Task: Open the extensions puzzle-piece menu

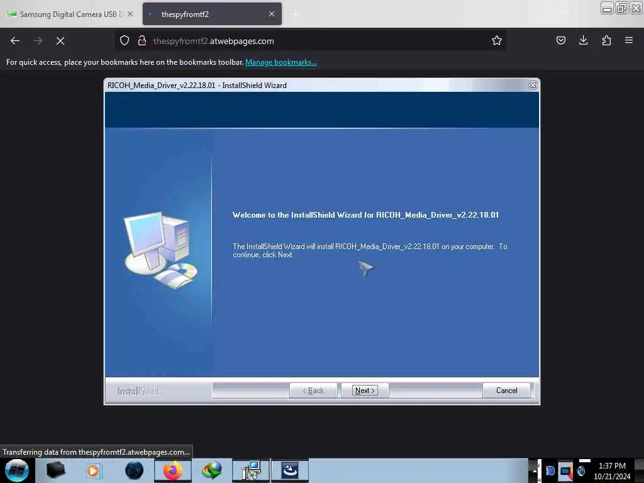Action: tap(606, 40)
